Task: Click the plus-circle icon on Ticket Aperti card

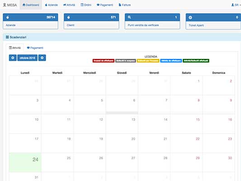Action: pyautogui.click(x=190, y=17)
